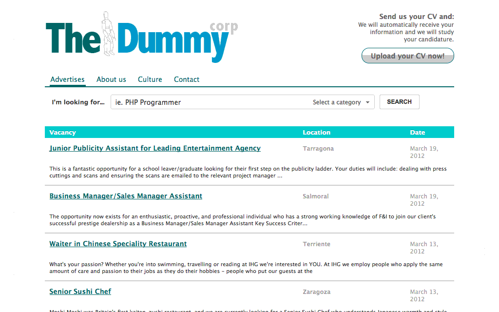Open Junior Publicity Assistant job listing
This screenshot has height=312, width=499.
[x=155, y=148]
